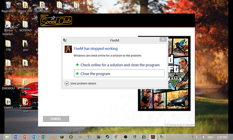
Task: Click the Cancel button in Social Club
Action: [56, 119]
